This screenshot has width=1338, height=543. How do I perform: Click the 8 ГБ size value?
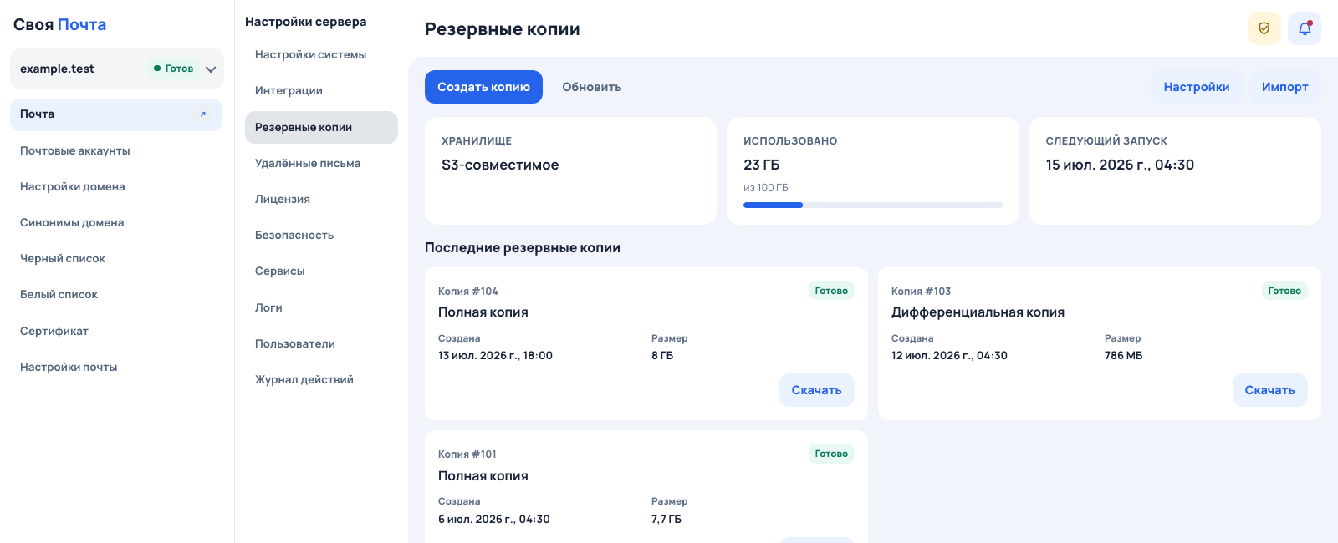click(x=662, y=356)
